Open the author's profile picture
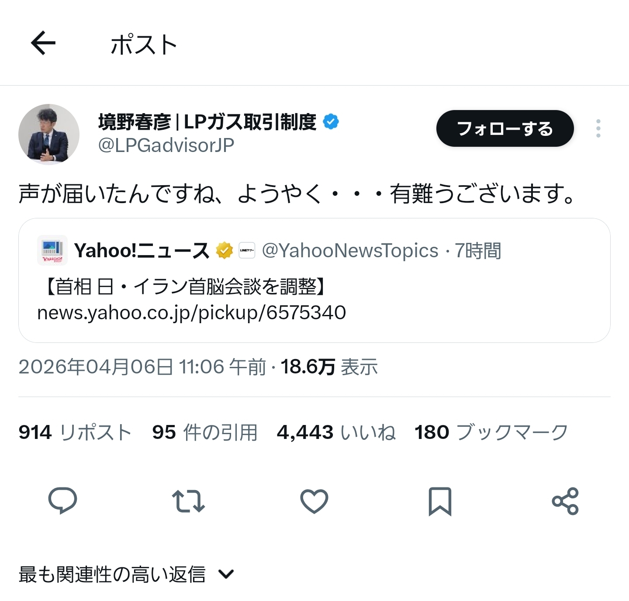This screenshot has width=629, height=601. point(49,134)
